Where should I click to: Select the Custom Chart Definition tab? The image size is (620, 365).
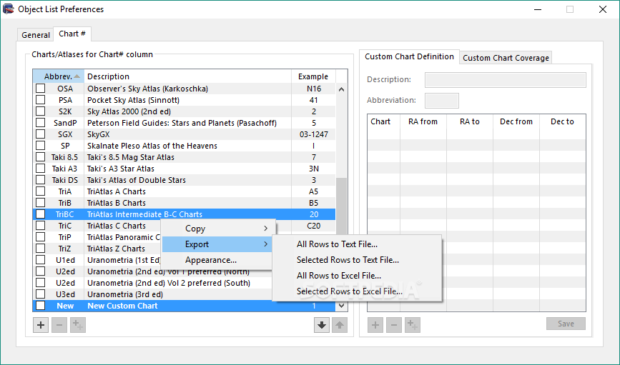point(409,56)
